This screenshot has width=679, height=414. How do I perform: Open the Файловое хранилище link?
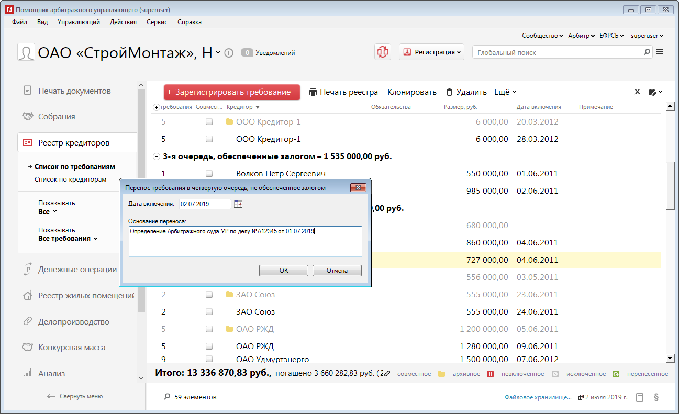538,397
